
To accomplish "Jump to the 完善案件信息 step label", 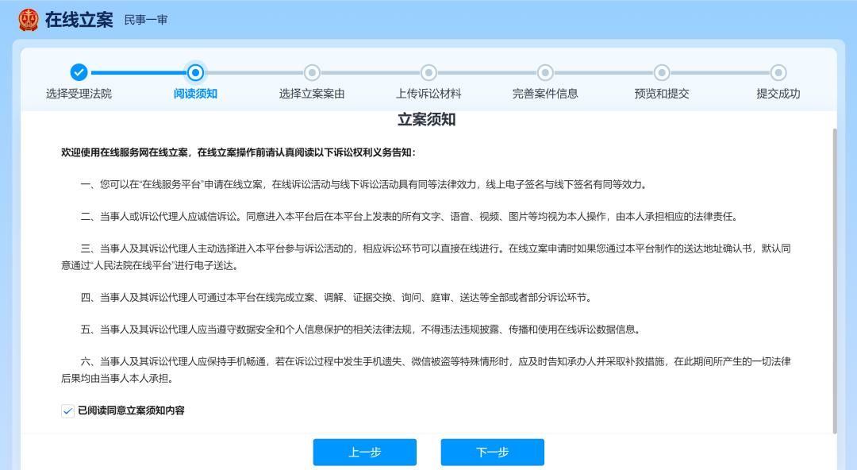I will point(545,94).
